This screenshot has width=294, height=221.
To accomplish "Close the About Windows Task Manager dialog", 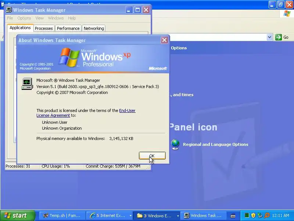I will [x=164, y=40].
